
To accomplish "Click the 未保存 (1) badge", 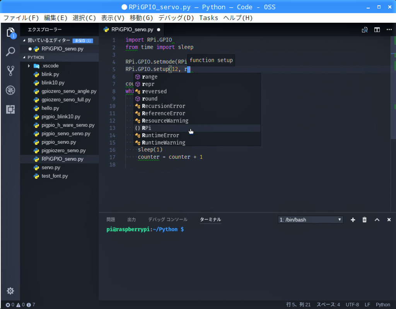I will click(83, 41).
